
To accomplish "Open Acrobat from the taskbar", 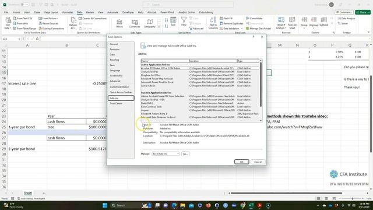I will pos(259,205).
